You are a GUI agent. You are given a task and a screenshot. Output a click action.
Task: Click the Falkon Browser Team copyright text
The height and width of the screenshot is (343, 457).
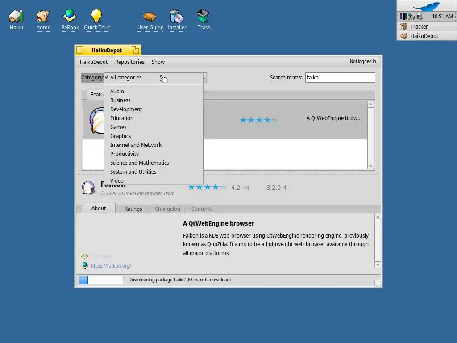coord(137,193)
